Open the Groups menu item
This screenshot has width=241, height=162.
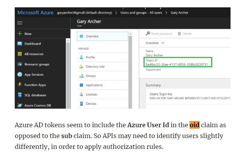pos(103,76)
